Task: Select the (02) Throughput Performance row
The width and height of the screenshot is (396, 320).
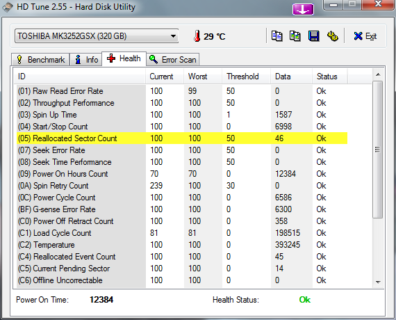Action: 182,103
